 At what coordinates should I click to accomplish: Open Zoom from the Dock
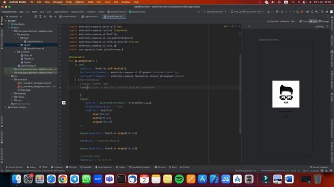point(98,179)
